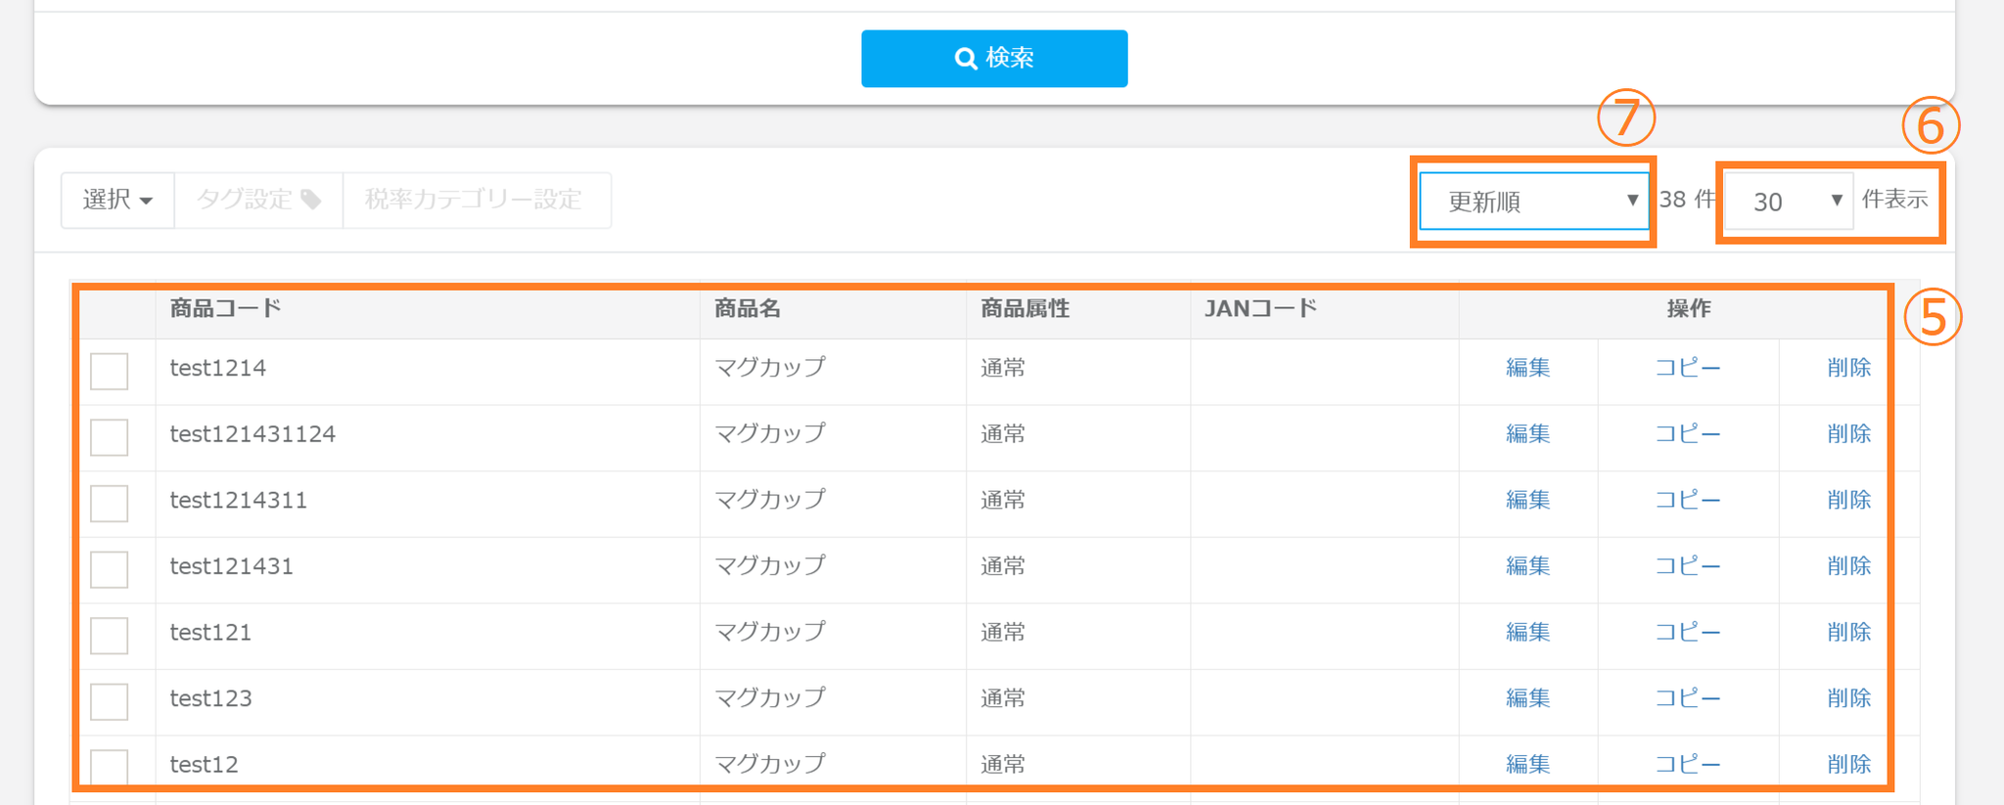This screenshot has height=805, width=2004.
Task: Click the 税率カテゴリー設定 button
Action: [476, 201]
